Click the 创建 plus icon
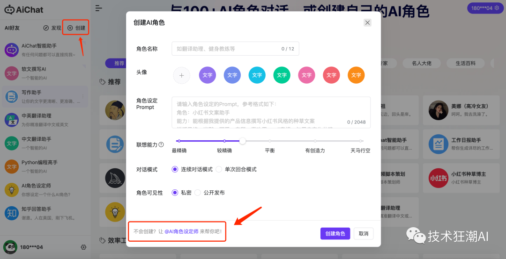Viewport: 506px width, 259px height. 70,28
